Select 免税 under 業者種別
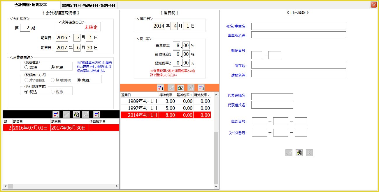This screenshot has width=379, height=192. pos(57,67)
